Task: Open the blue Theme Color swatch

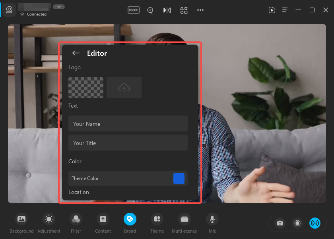Action: point(179,178)
